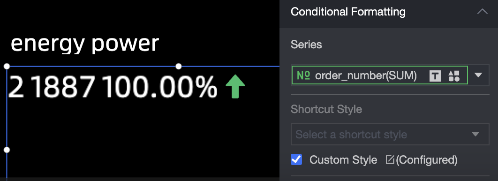498x181 pixels.
Task: Open the shortcut style dropdown arrow
Action: pyautogui.click(x=475, y=134)
